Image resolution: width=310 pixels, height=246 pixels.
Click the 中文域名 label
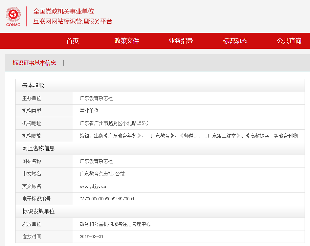point(31,174)
